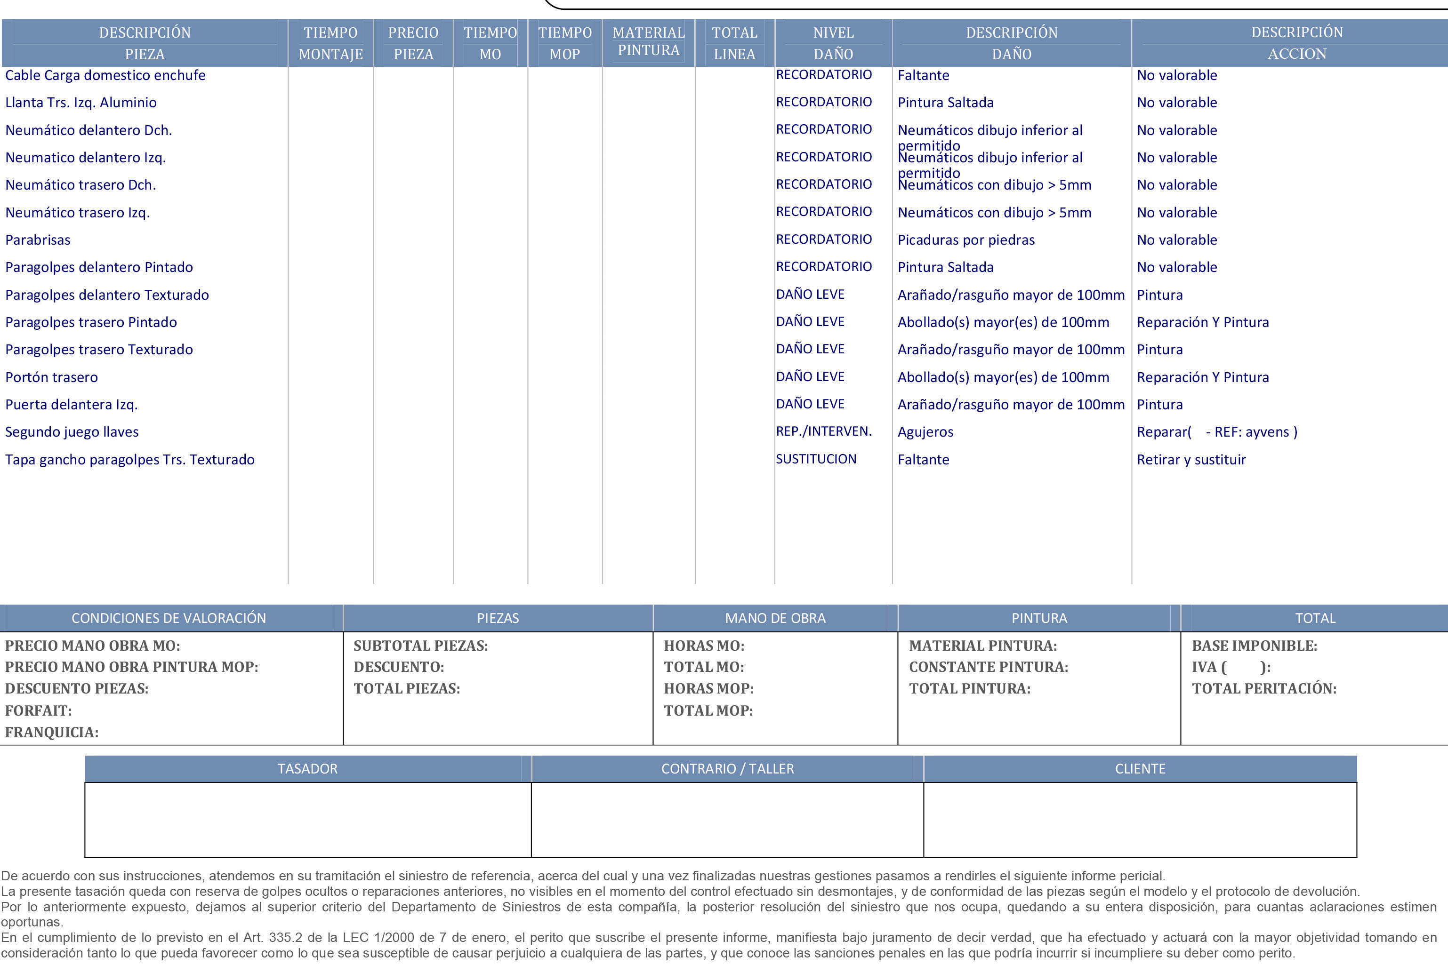Click 'Reparar( - REF: ayvens )' action text

tap(1216, 432)
